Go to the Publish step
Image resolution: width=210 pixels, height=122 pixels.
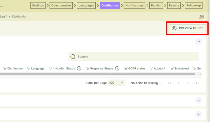pos(156,5)
